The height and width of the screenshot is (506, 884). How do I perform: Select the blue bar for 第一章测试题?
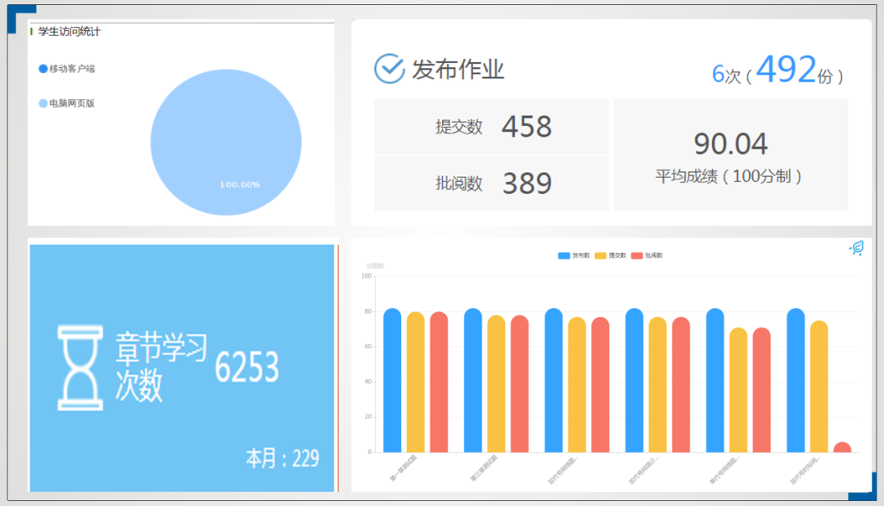[x=392, y=381]
